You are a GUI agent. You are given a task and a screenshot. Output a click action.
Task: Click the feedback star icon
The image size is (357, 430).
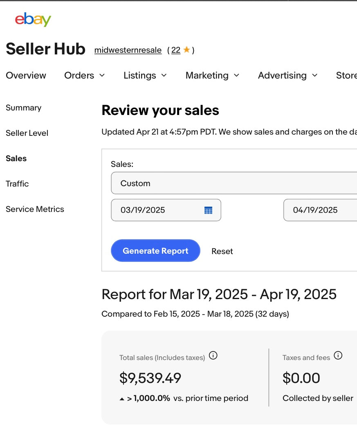pyautogui.click(x=187, y=50)
